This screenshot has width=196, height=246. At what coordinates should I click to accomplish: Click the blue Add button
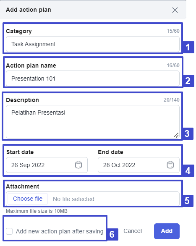(x=167, y=231)
